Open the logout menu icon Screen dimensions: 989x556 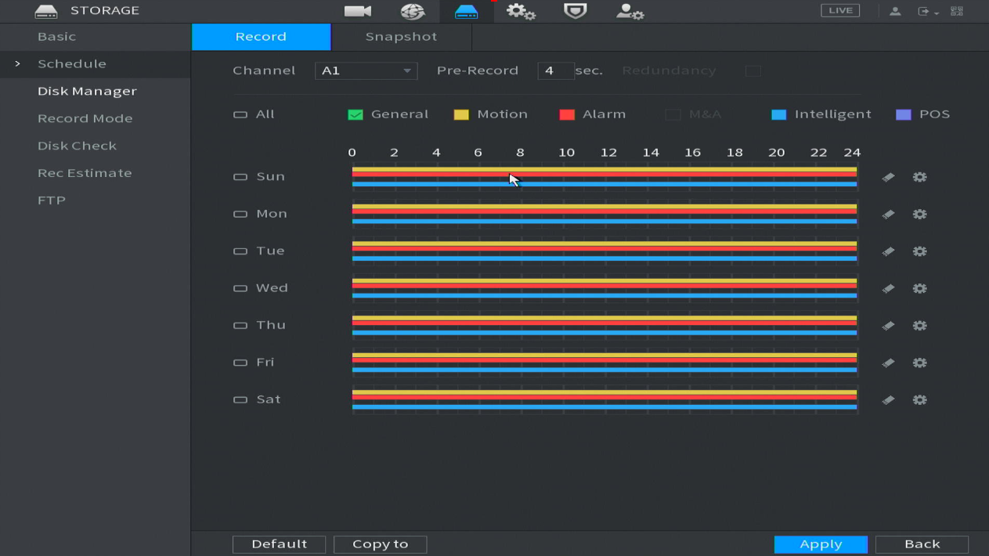(927, 11)
